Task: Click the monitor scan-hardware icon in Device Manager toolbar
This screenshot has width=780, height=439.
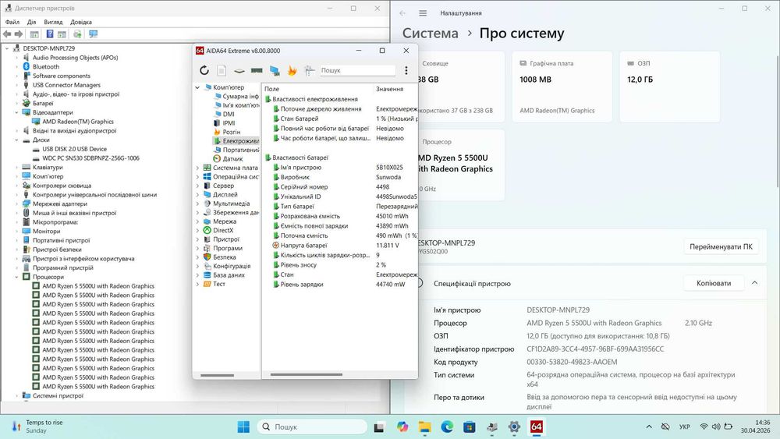Action: [93, 34]
